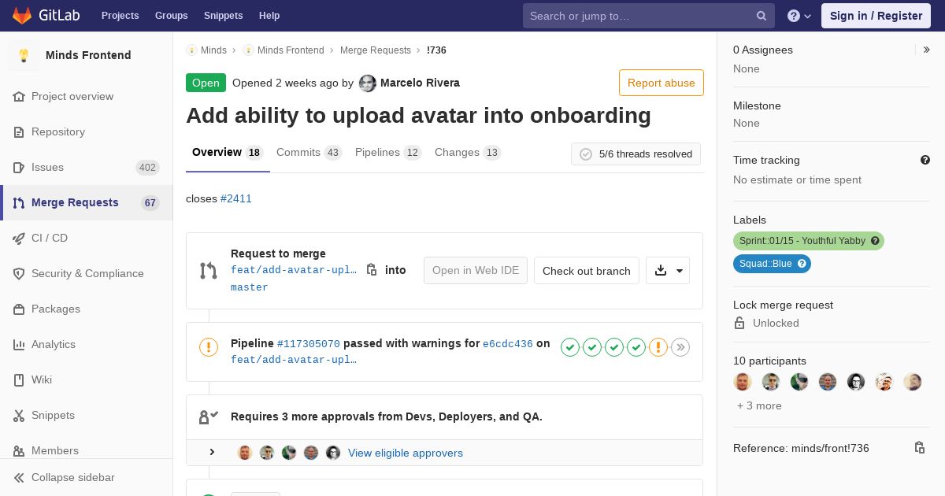Click Minds breadcrumb link
This screenshot has height=496, width=945.
pyautogui.click(x=213, y=50)
